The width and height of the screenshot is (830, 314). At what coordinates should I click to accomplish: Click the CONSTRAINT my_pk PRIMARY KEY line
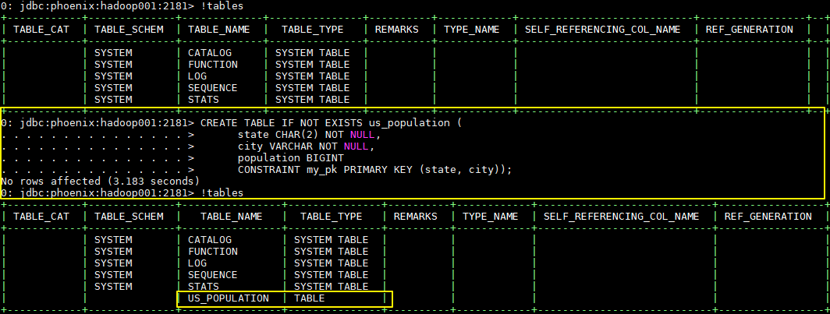[374, 169]
